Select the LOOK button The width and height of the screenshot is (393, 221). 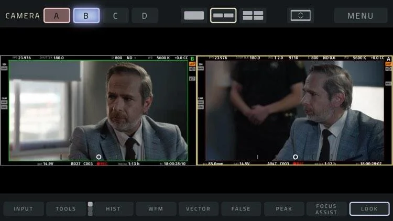coord(369,209)
